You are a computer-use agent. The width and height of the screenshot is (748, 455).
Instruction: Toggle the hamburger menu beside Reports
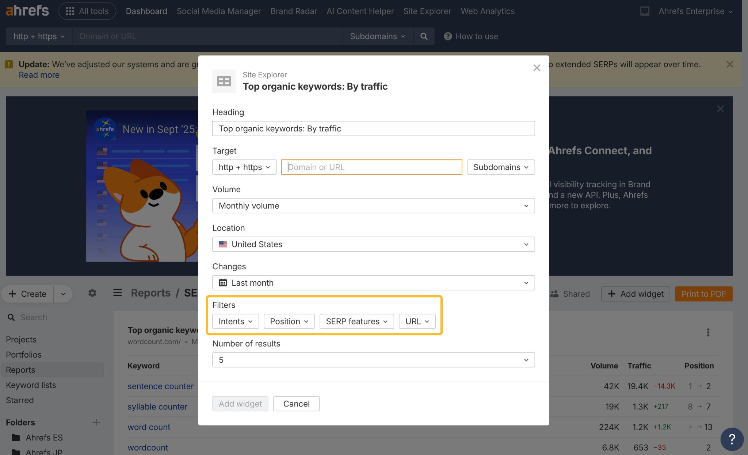pos(117,293)
